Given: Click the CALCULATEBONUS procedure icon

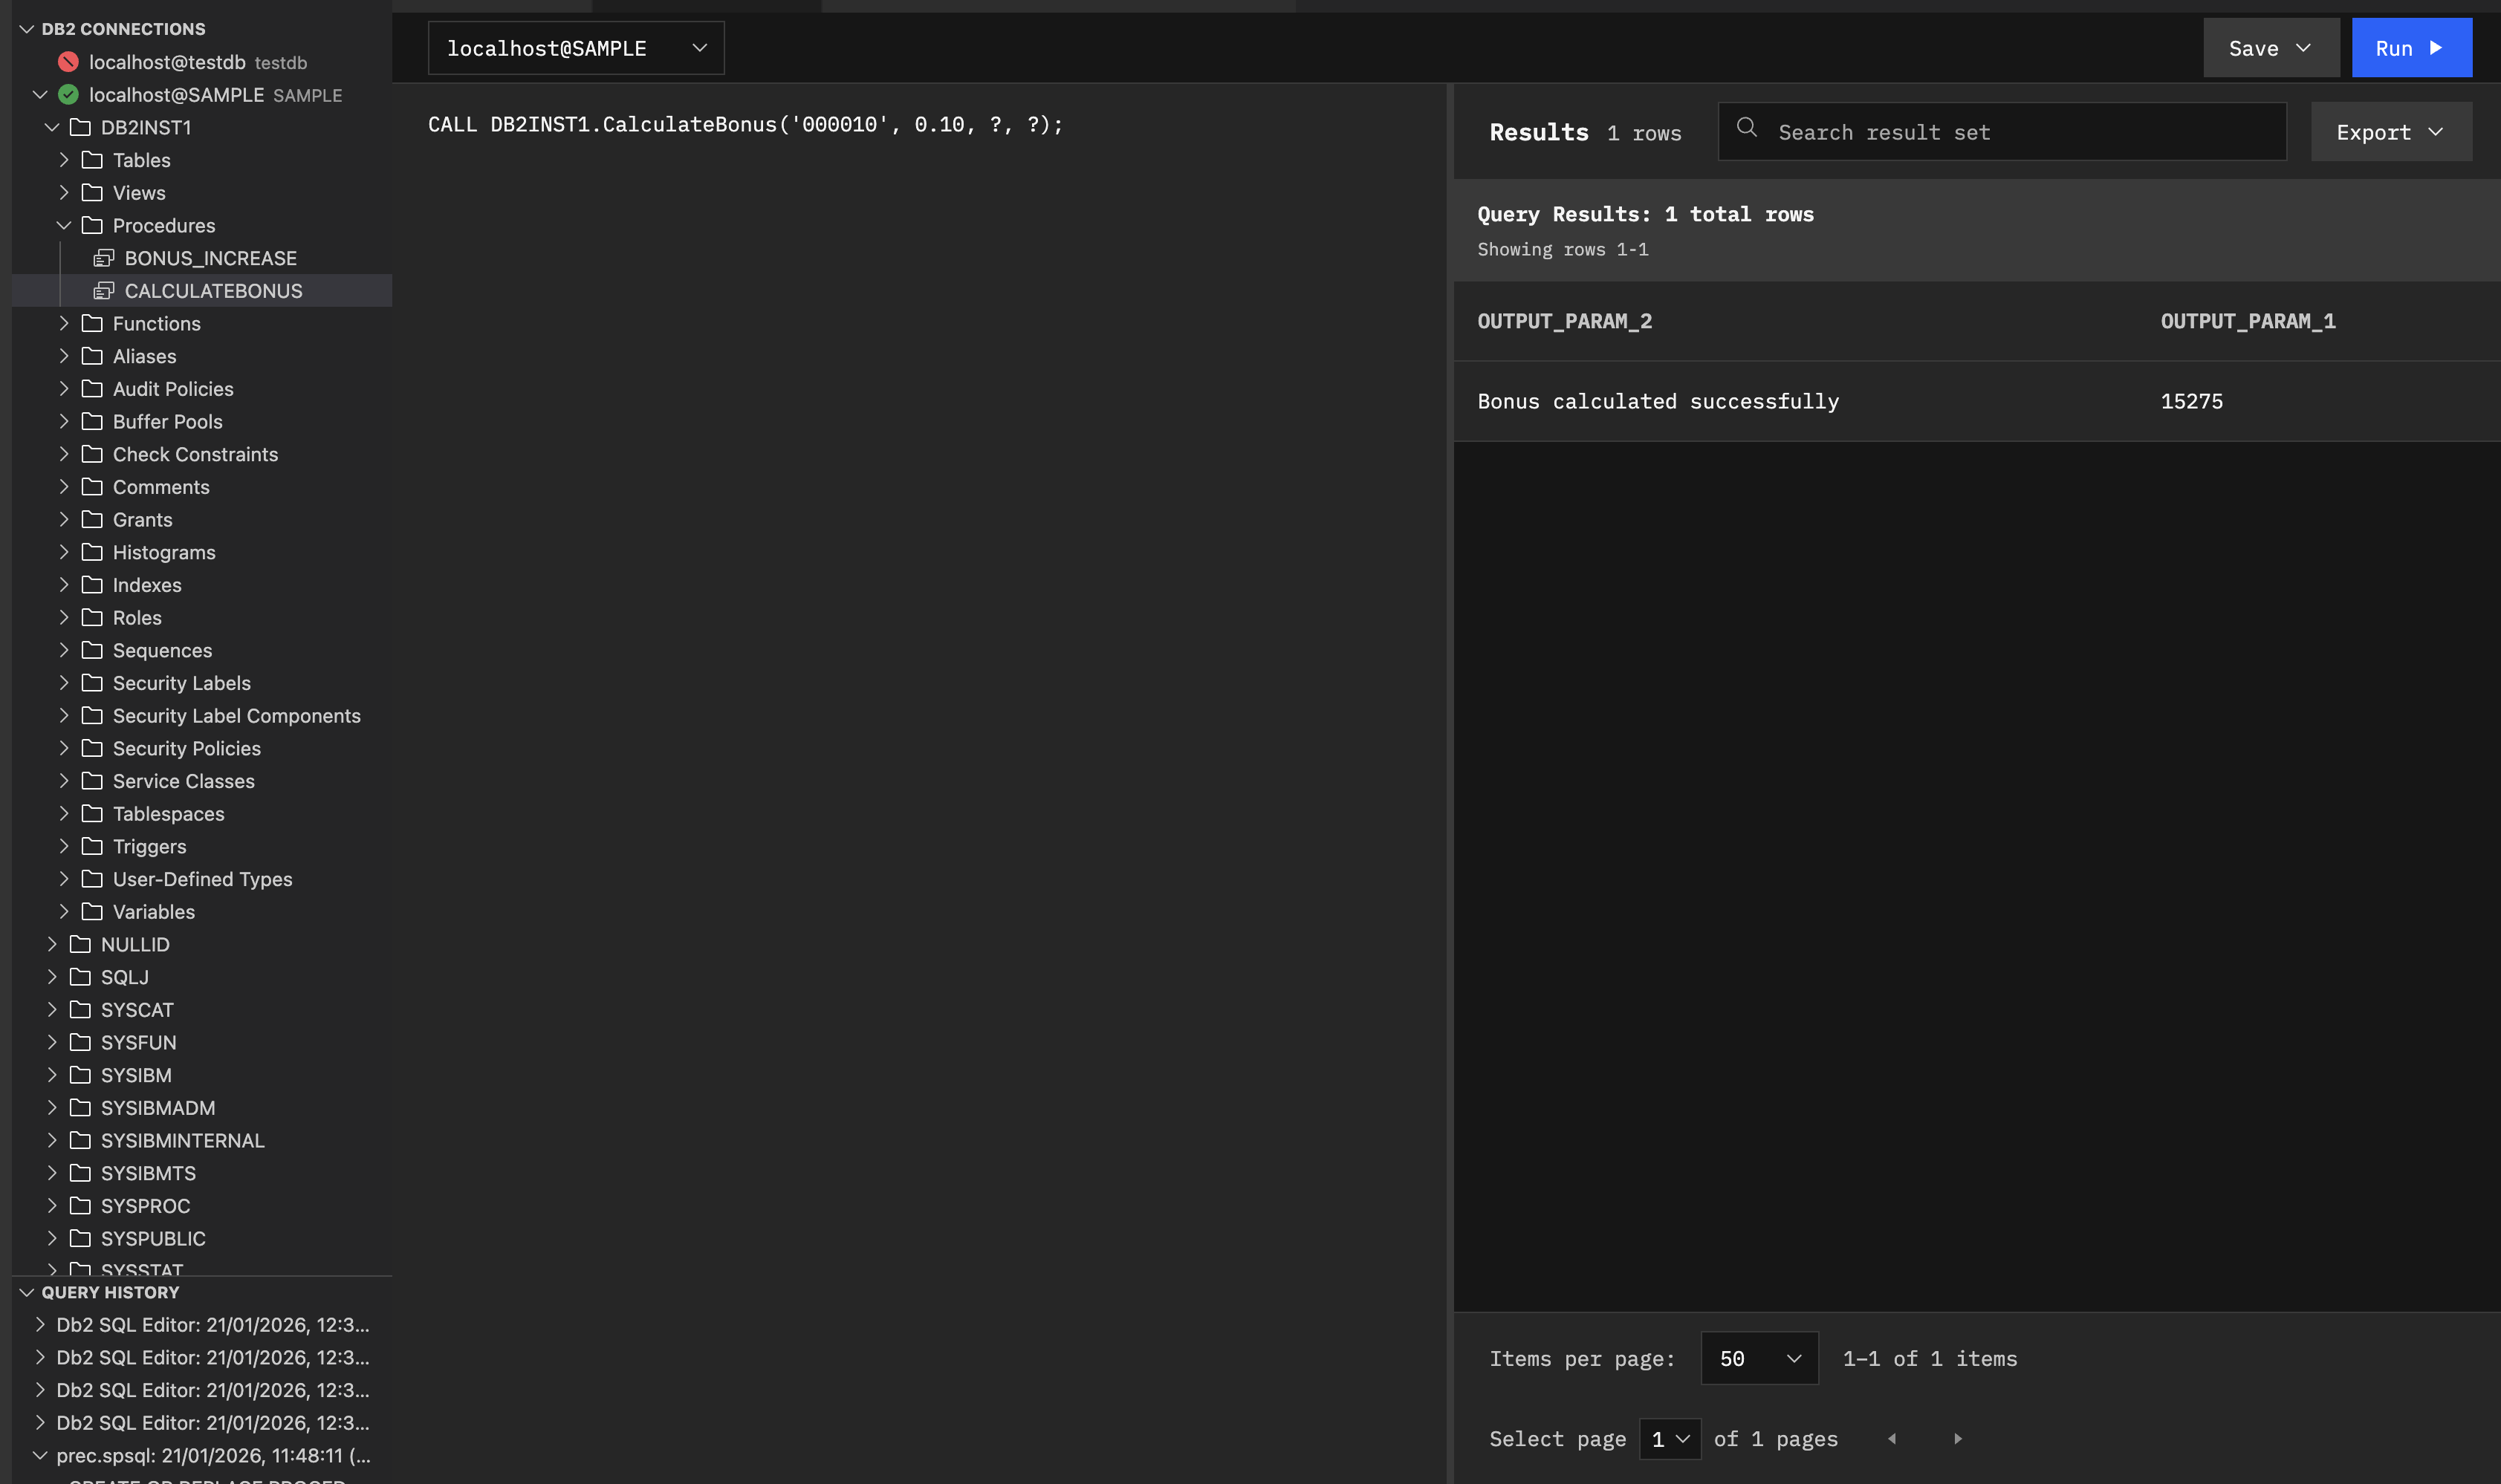Looking at the screenshot, I should 104,291.
